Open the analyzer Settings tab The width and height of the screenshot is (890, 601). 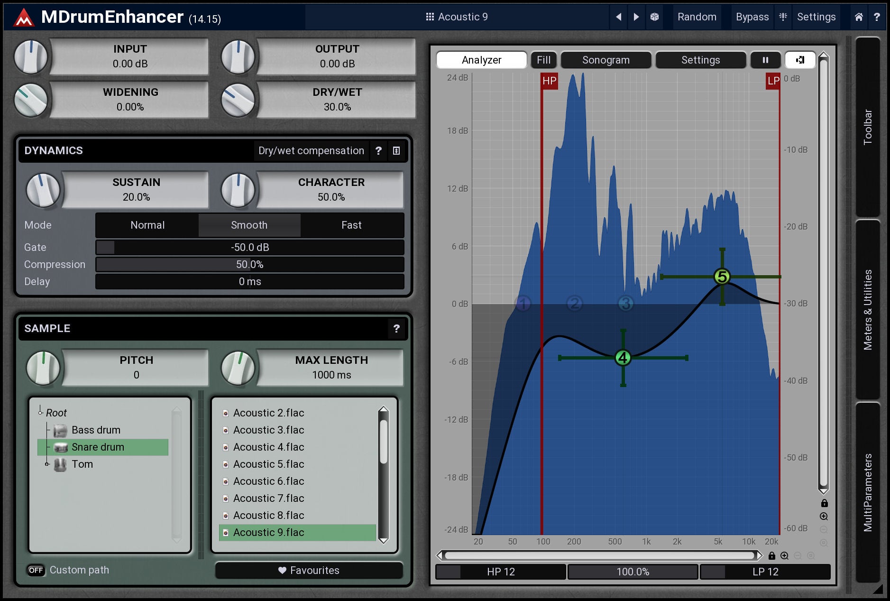[700, 60]
